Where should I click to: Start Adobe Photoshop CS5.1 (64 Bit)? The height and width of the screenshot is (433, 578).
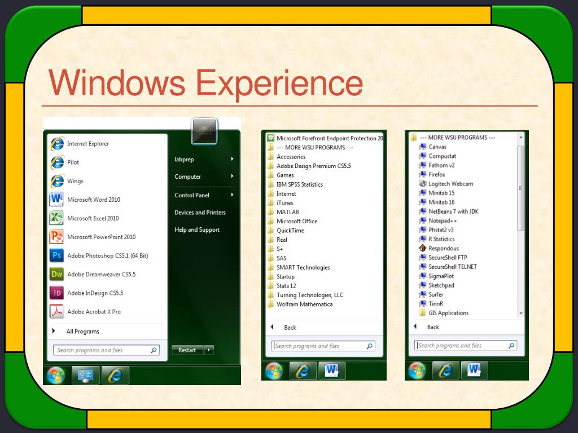click(99, 255)
